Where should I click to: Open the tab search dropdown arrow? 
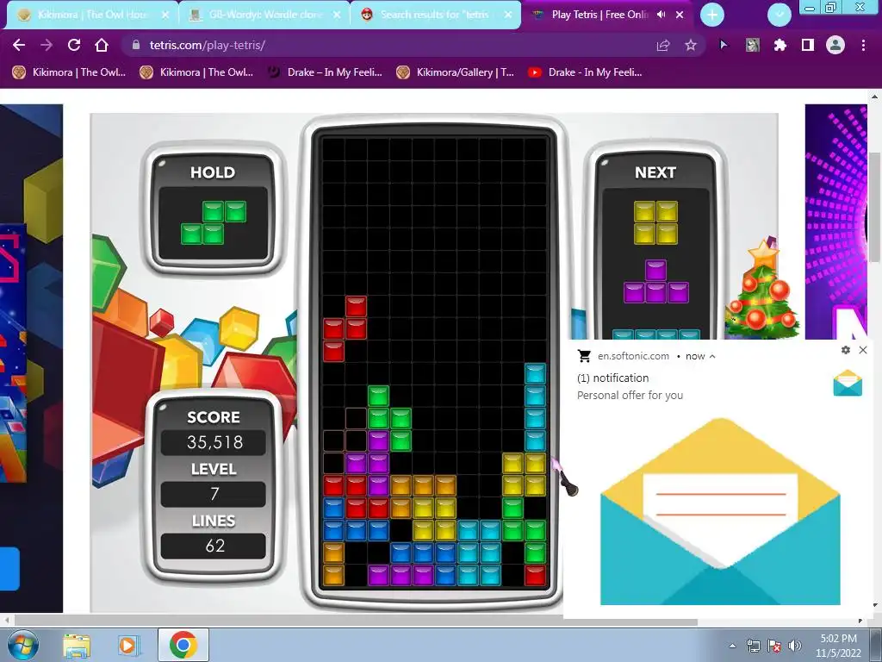point(780,16)
